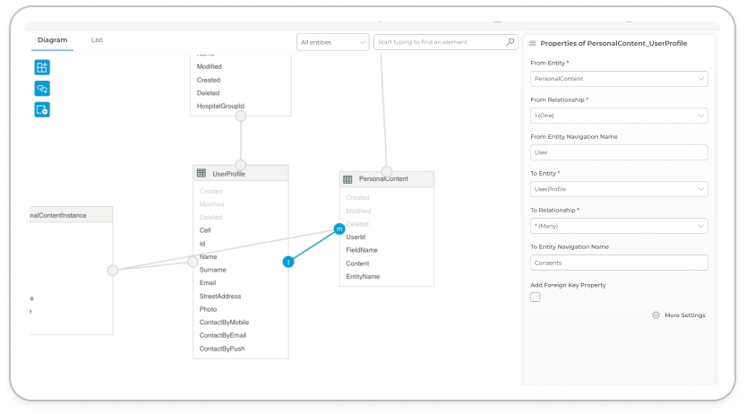
Task: Select the Diagram tab
Action: pyautogui.click(x=52, y=40)
